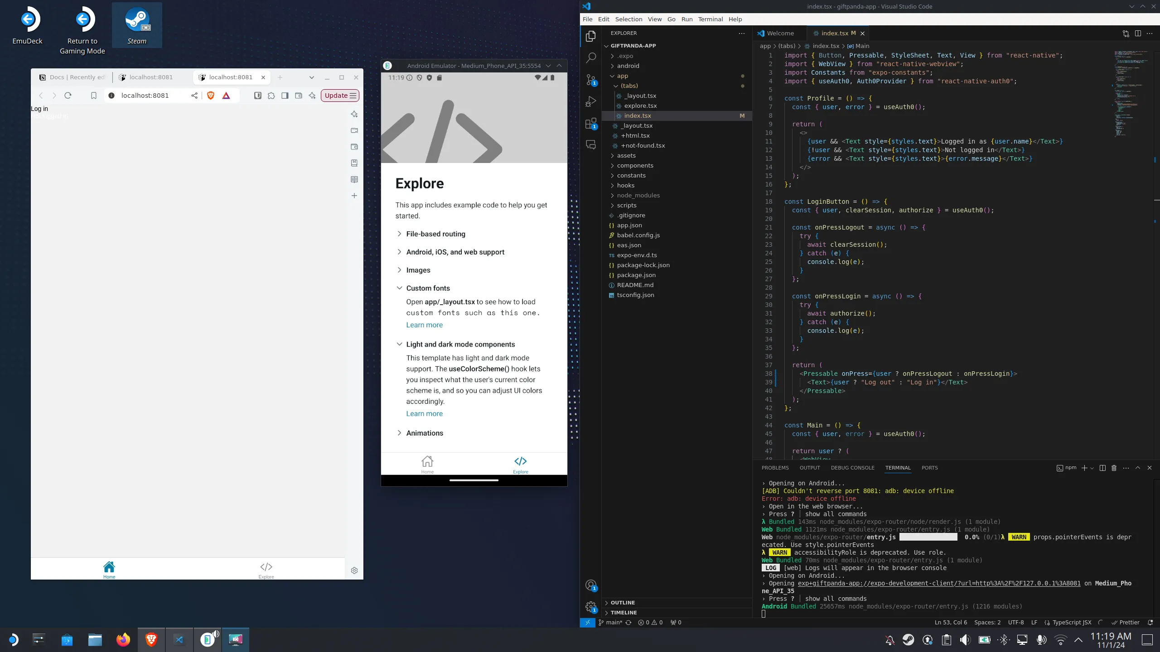Click the main* git branch in status bar
The image size is (1160, 652).
[x=610, y=622]
